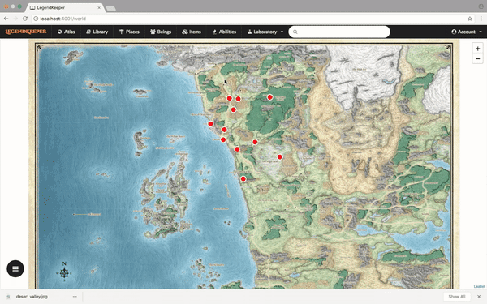
Task: Expand the Laboratory dropdown
Action: 265,32
